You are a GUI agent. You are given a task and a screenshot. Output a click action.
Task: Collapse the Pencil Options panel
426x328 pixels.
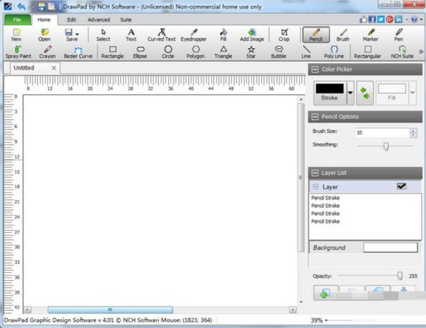[315, 117]
